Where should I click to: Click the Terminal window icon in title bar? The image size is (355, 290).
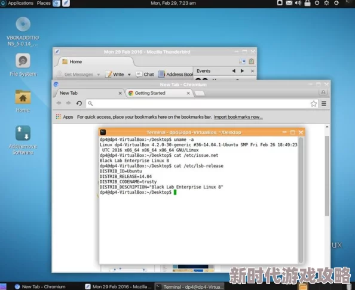103,132
